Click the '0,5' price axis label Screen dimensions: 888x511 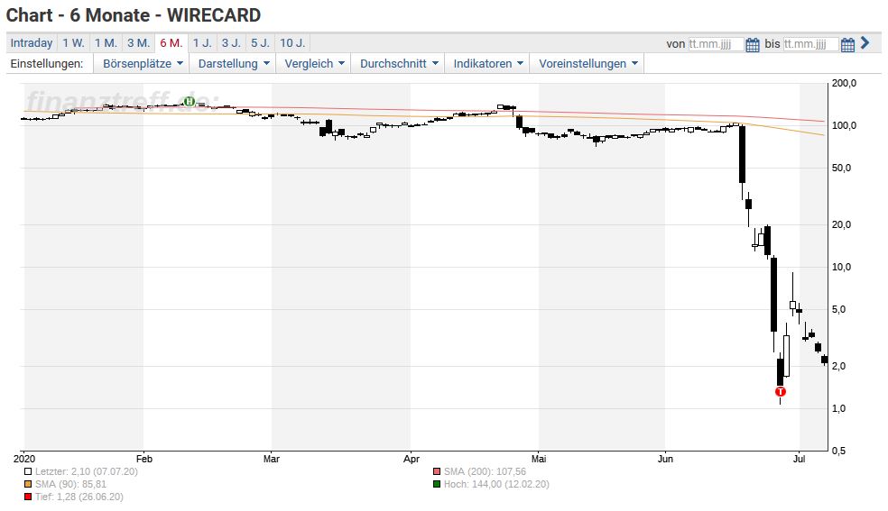838,451
